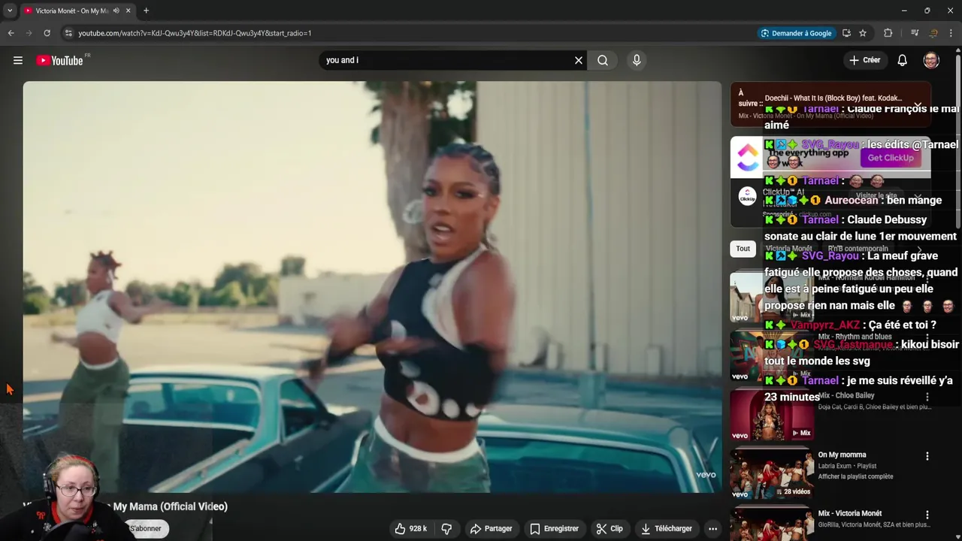Save the video with Enregistrer
Screen dimensions: 962x541
(554, 529)
